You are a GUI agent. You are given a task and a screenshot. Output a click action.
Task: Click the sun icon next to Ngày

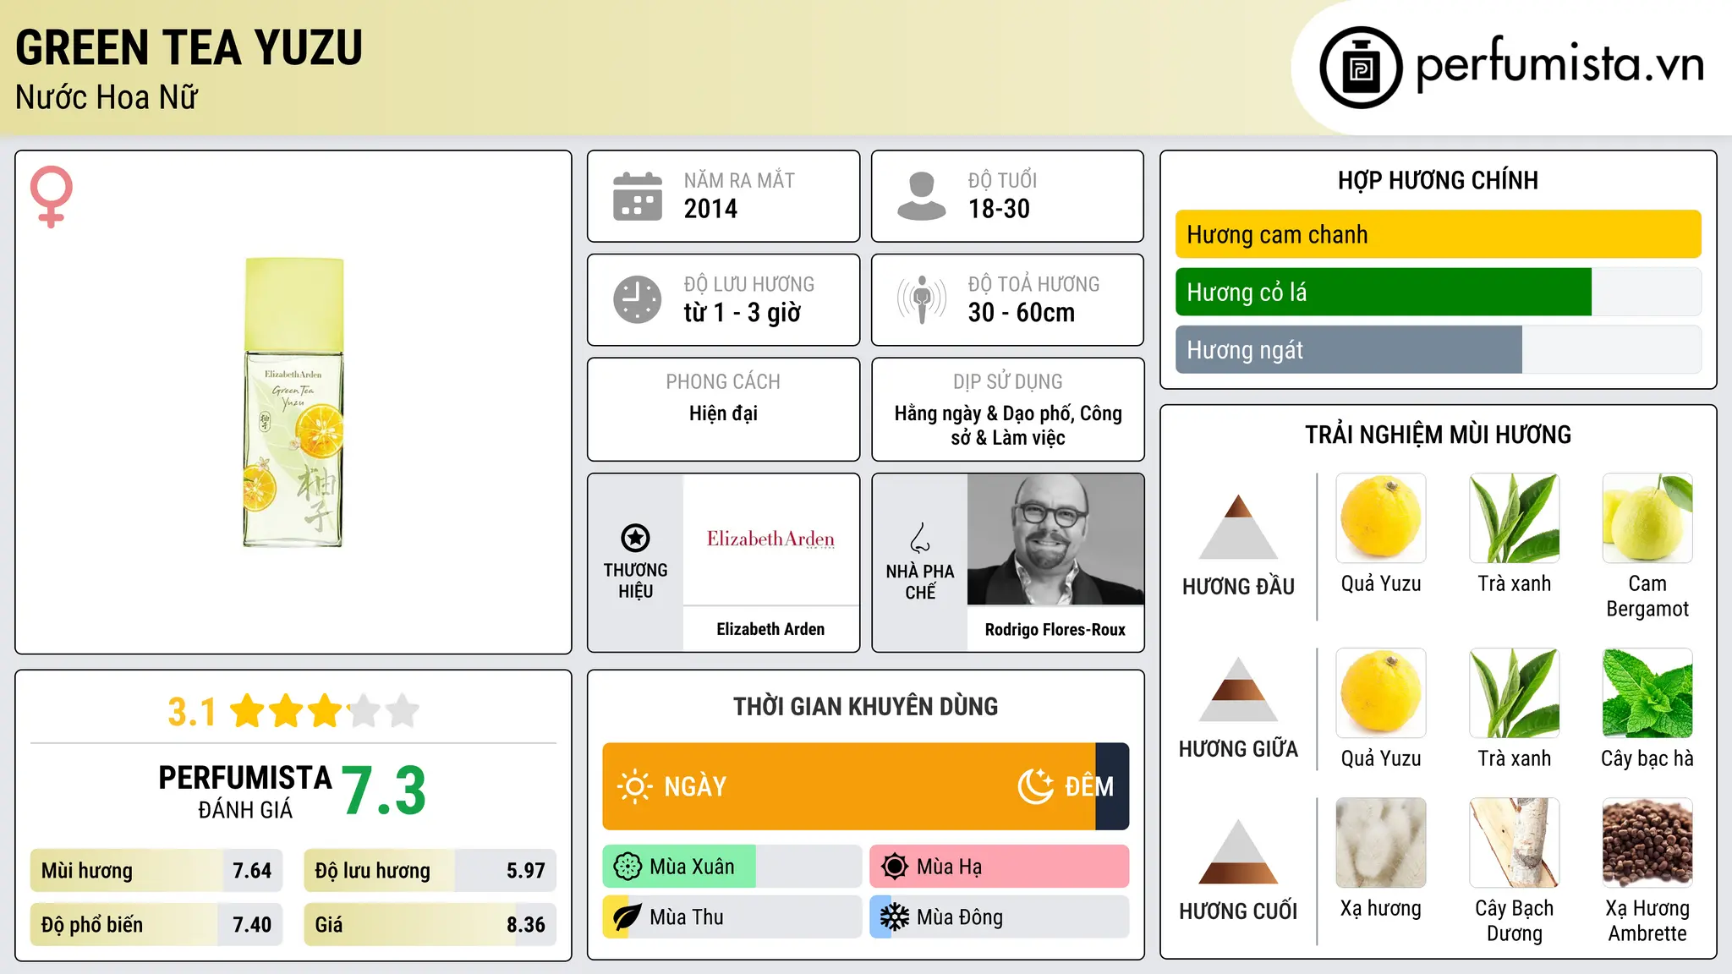[634, 786]
